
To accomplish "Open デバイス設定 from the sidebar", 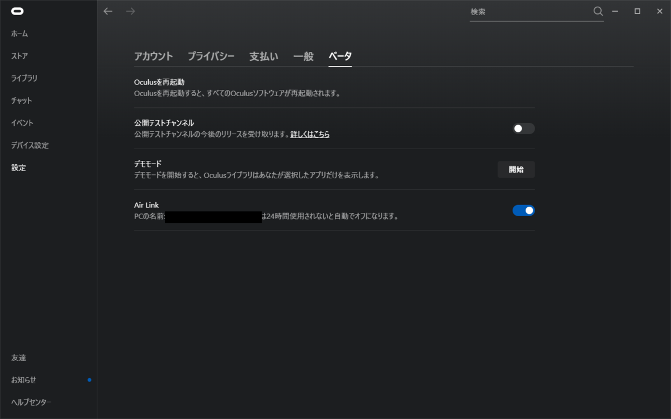I will pos(30,145).
